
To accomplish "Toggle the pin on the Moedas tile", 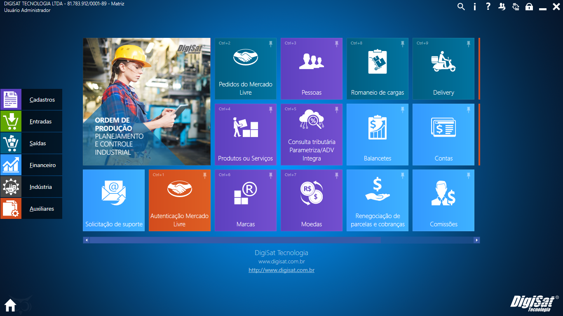I will (x=337, y=175).
